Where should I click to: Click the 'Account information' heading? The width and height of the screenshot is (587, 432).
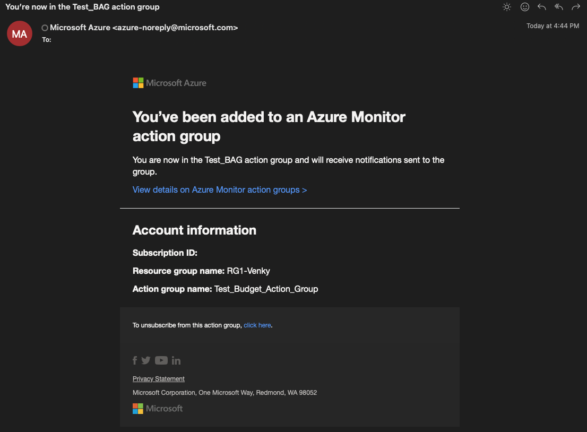click(194, 230)
